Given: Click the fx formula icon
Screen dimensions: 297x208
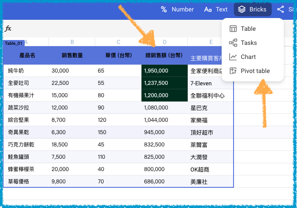Looking at the screenshot, I should 8,29.
